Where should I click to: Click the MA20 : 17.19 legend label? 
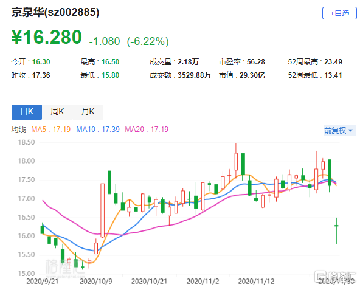(x=147, y=130)
